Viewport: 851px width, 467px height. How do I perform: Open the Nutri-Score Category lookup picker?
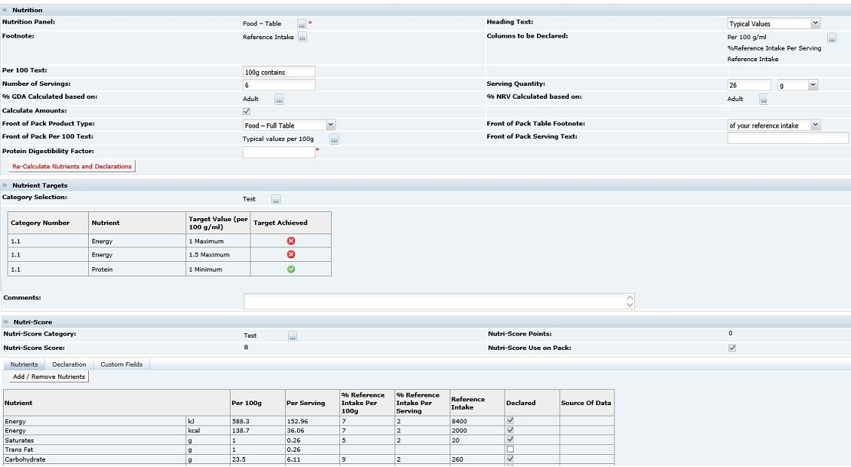pyautogui.click(x=292, y=335)
